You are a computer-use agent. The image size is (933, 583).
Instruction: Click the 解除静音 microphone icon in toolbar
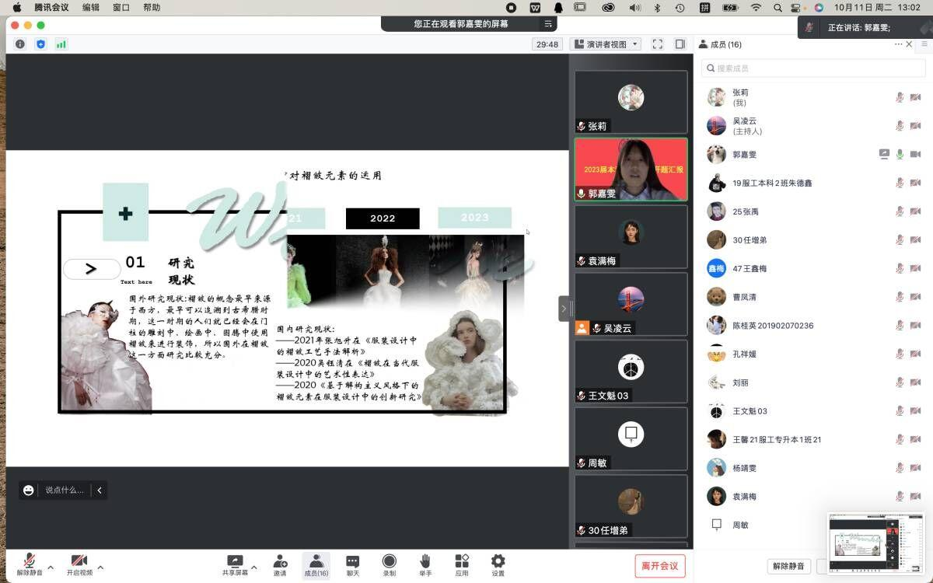click(30, 561)
